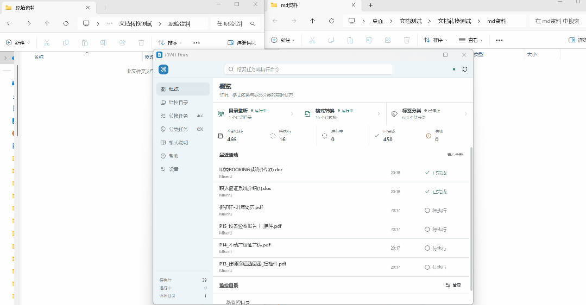Click the Paste icon in the 原始资料 window
The width and height of the screenshot is (586, 305).
coord(85,43)
